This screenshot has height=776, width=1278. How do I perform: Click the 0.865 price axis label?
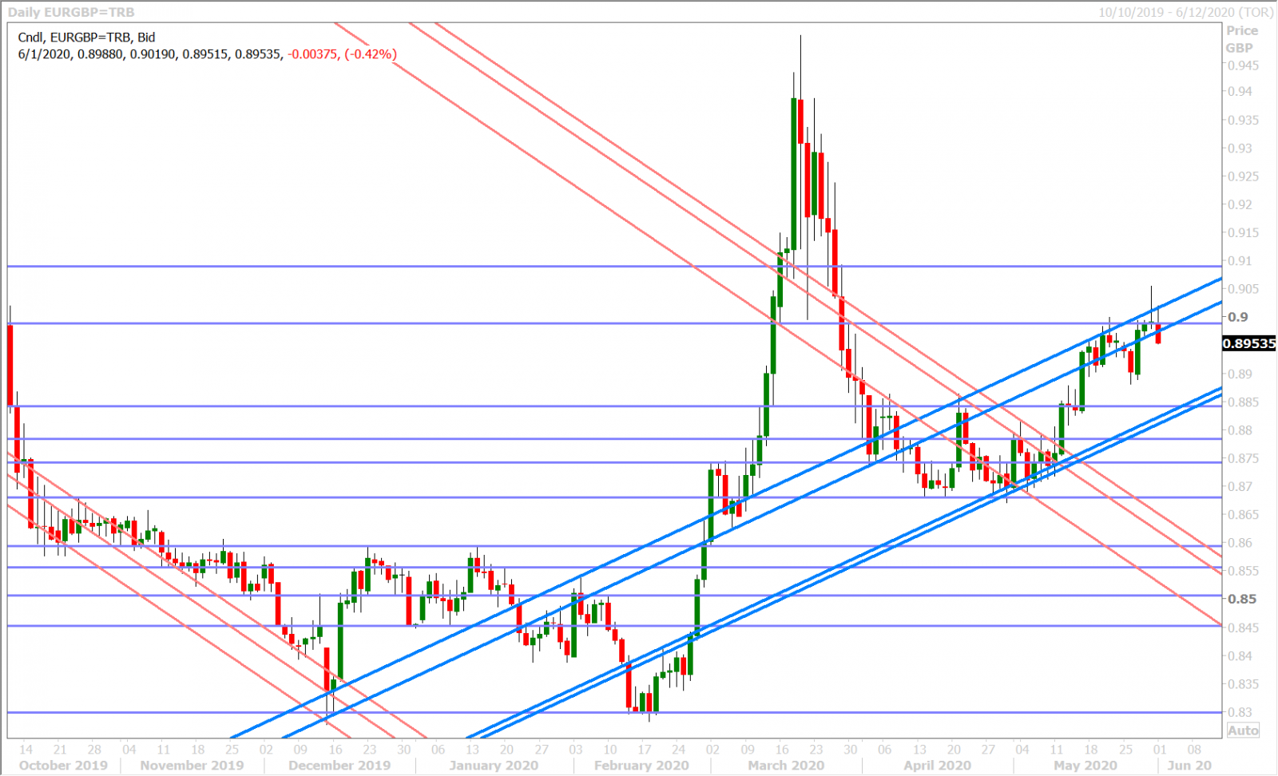point(1244,514)
